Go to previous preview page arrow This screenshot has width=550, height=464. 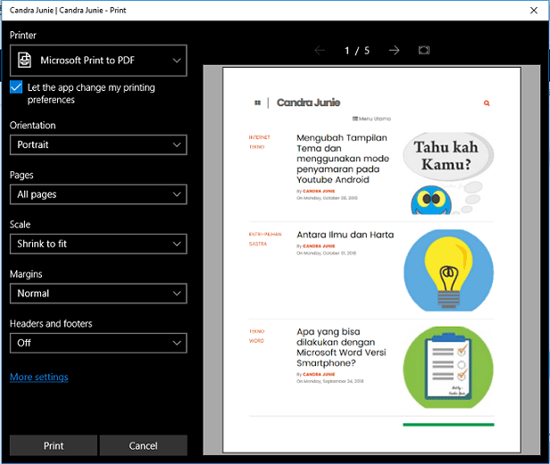[320, 51]
